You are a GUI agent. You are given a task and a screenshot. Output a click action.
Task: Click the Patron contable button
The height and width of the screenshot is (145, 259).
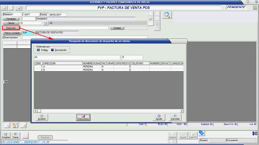pos(12,33)
